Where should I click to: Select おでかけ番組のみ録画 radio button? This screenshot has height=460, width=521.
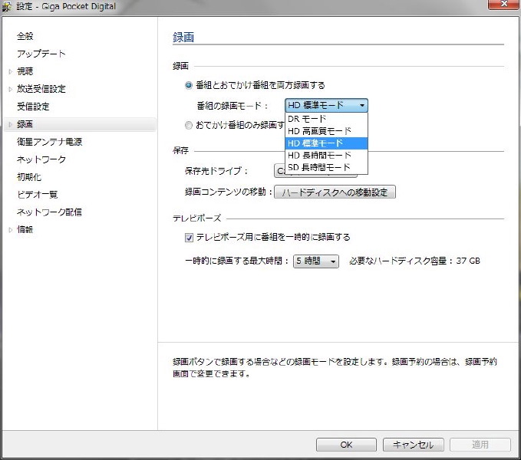click(x=189, y=126)
